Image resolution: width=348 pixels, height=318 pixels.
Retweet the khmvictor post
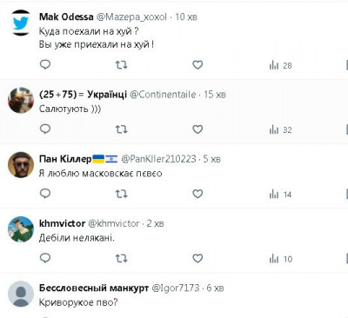121,258
